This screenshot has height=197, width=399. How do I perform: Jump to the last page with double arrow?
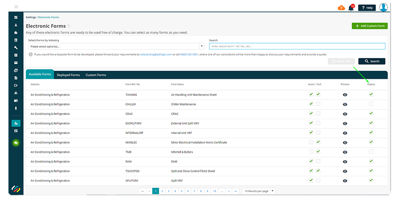tap(236, 191)
